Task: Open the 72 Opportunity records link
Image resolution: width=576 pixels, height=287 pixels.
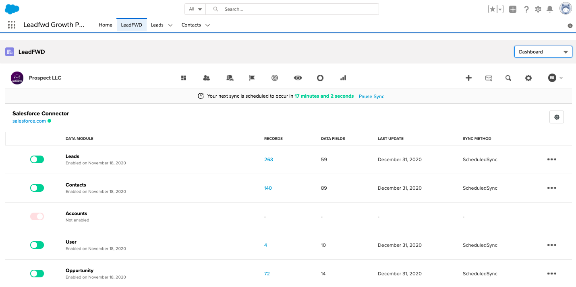Action: point(267,274)
